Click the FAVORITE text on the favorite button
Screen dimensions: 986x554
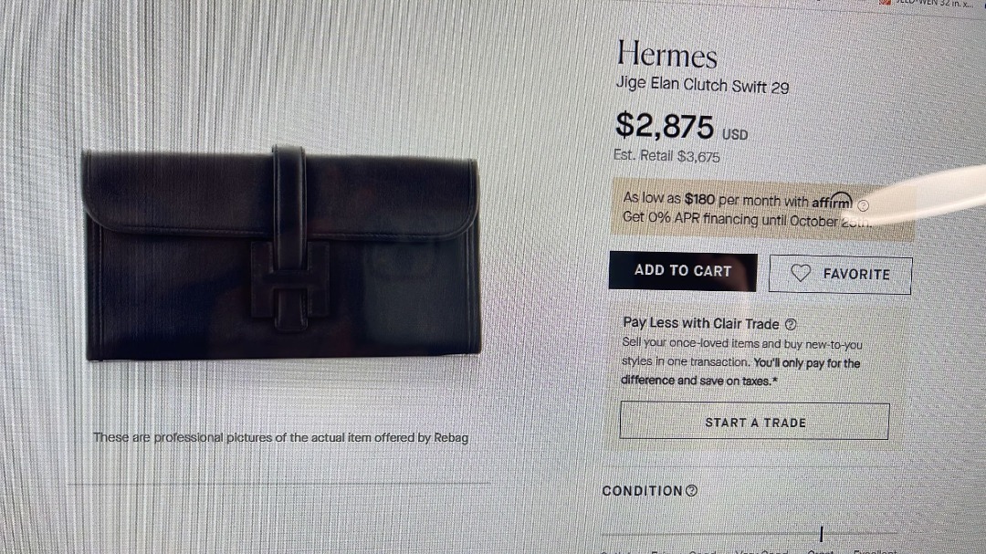(855, 274)
